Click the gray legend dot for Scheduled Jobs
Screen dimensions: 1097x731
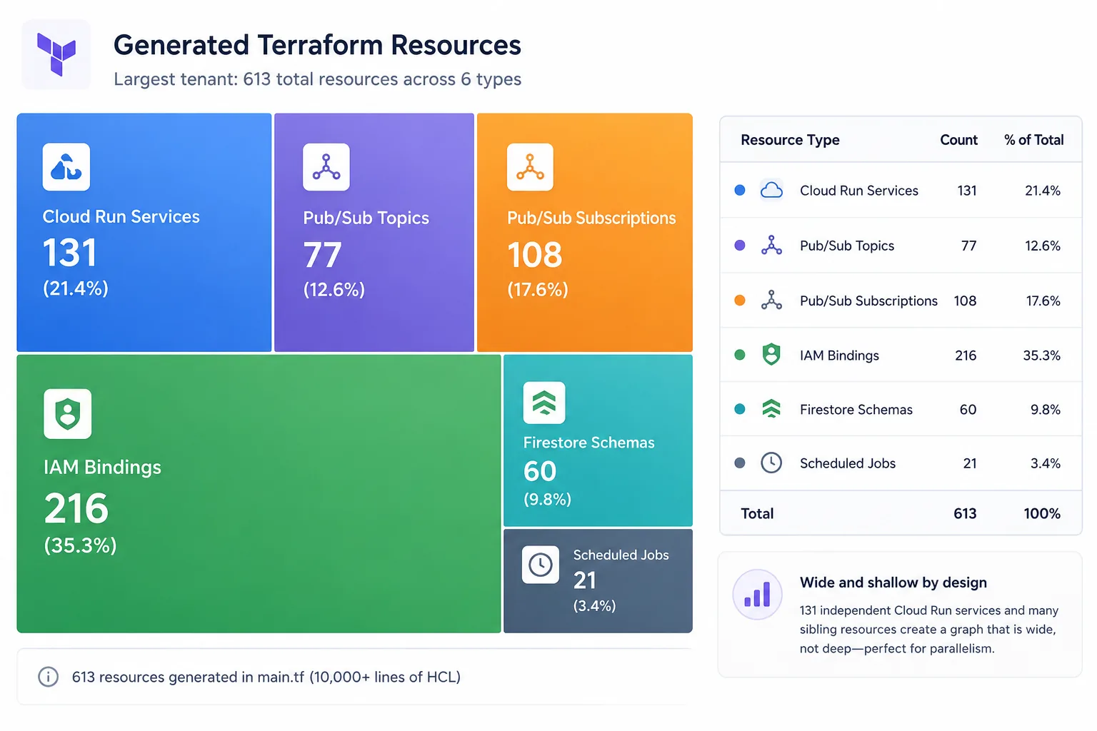(740, 463)
